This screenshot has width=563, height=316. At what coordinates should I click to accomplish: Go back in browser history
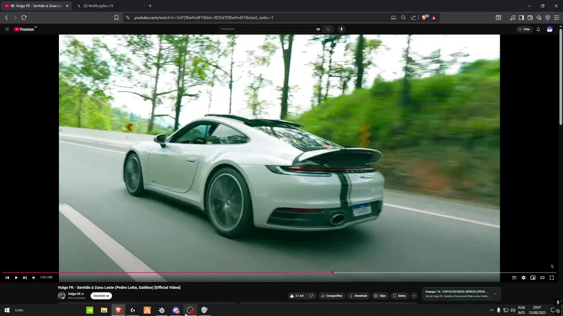tap(6, 18)
